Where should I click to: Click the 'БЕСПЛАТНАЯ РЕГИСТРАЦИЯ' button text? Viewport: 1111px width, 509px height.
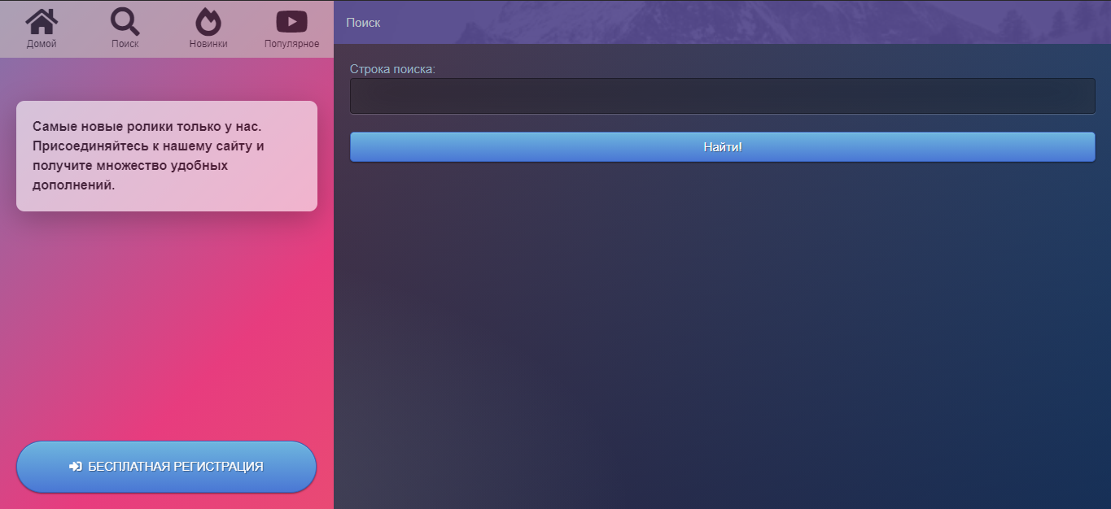[175, 467]
